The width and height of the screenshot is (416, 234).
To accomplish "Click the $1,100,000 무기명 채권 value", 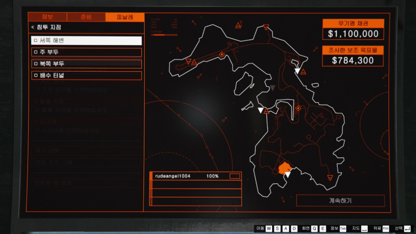I will [353, 34].
